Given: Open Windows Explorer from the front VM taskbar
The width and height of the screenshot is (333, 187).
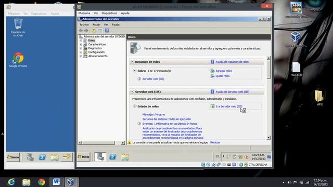Looking at the screenshot, I should pos(125,157).
